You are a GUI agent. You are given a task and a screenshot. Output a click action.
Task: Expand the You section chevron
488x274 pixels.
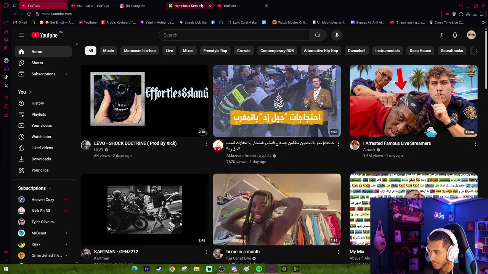click(x=30, y=92)
